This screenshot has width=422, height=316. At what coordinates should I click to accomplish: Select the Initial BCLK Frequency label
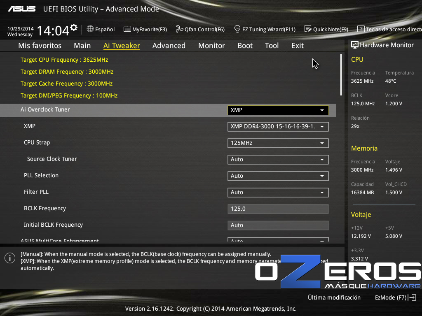[53, 225]
